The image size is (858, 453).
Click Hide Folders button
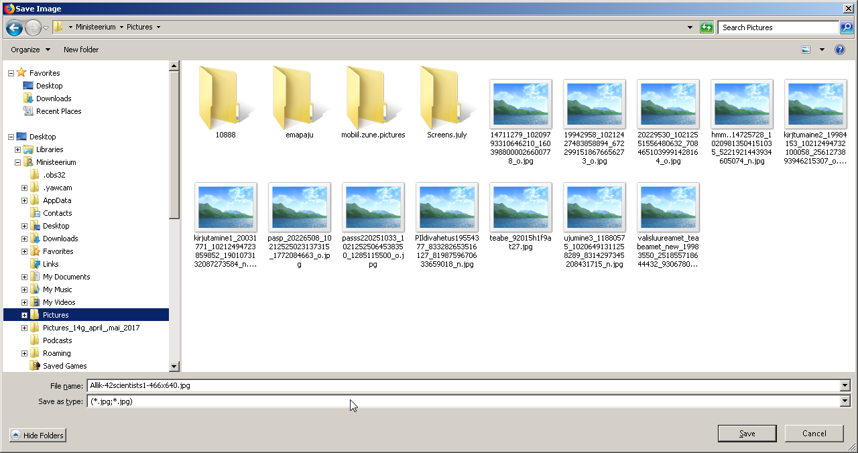(38, 436)
